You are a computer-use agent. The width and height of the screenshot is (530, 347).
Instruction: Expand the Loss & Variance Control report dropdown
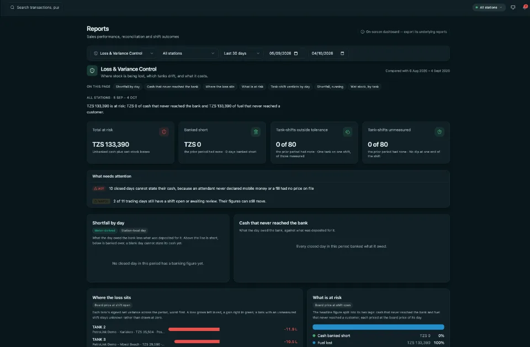(x=123, y=54)
